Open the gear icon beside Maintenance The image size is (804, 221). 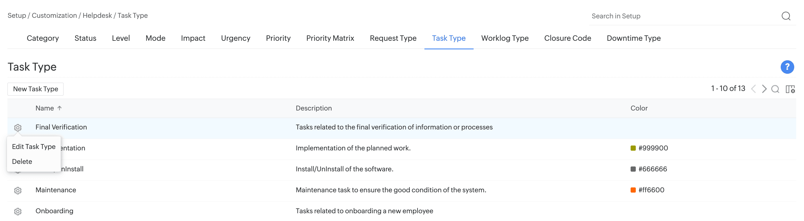(18, 191)
